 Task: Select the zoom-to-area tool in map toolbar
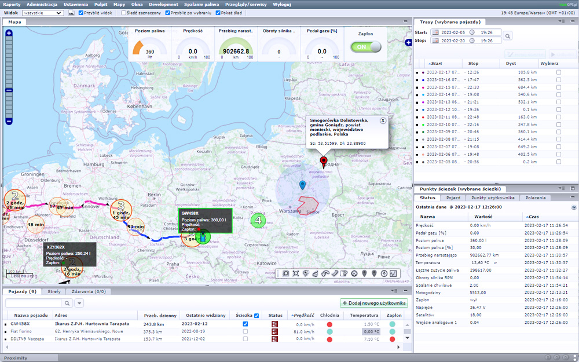[285, 274]
